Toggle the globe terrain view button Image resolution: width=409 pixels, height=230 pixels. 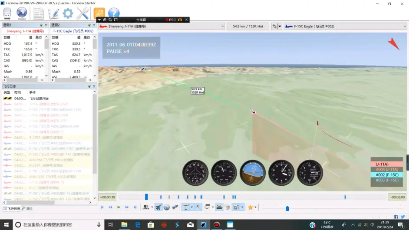tap(166, 207)
